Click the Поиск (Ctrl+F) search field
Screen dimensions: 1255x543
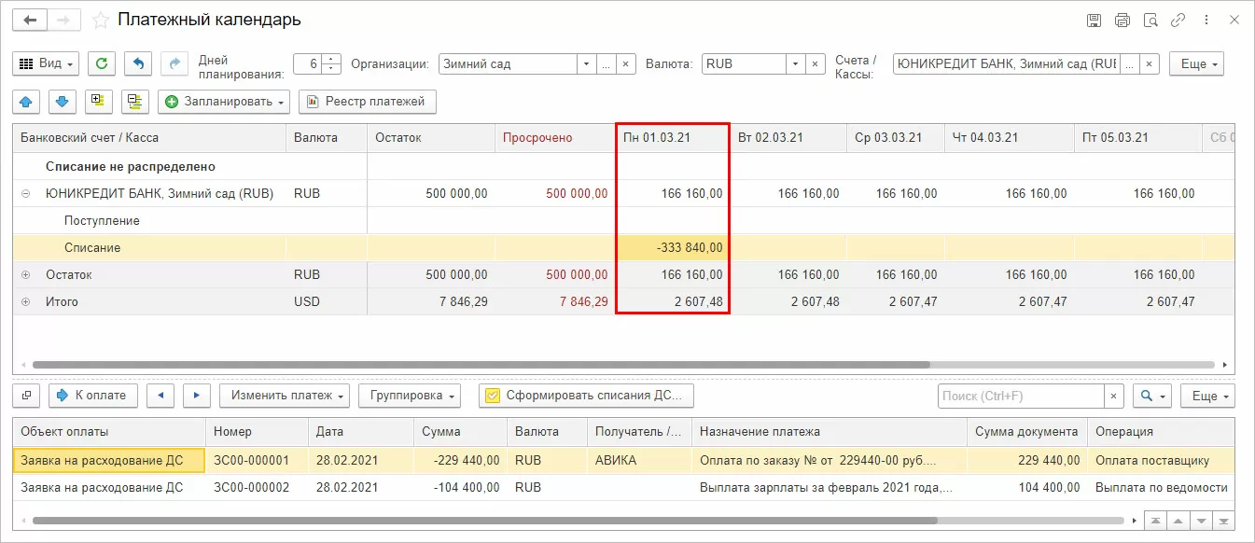1021,396
